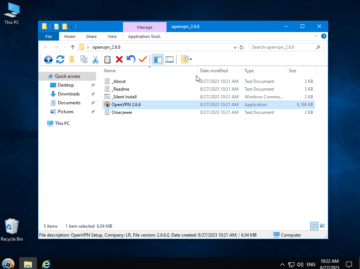Click the pin icon beside Pictures
Image resolution: width=360 pixels, height=269 pixels.
tap(93, 112)
